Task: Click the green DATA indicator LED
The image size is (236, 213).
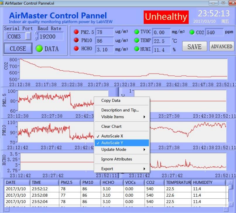Action: (39, 49)
